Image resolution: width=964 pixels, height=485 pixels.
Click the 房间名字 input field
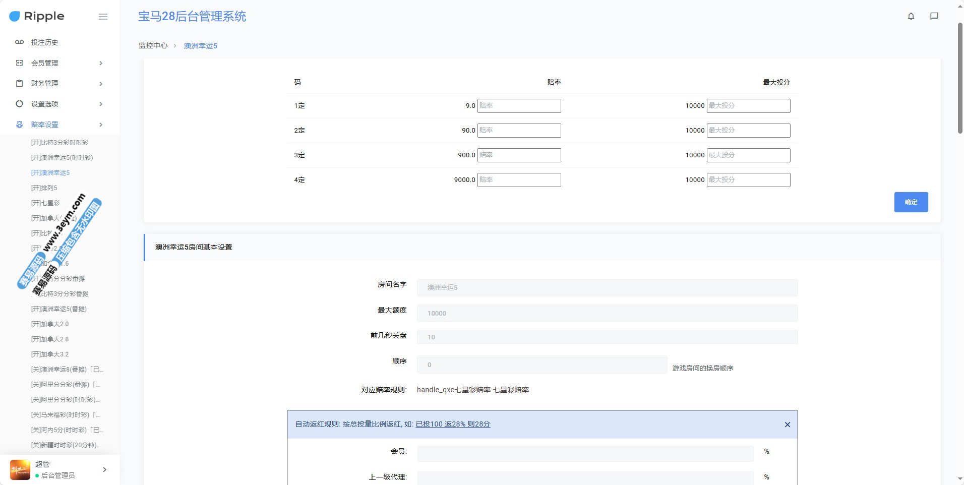607,287
